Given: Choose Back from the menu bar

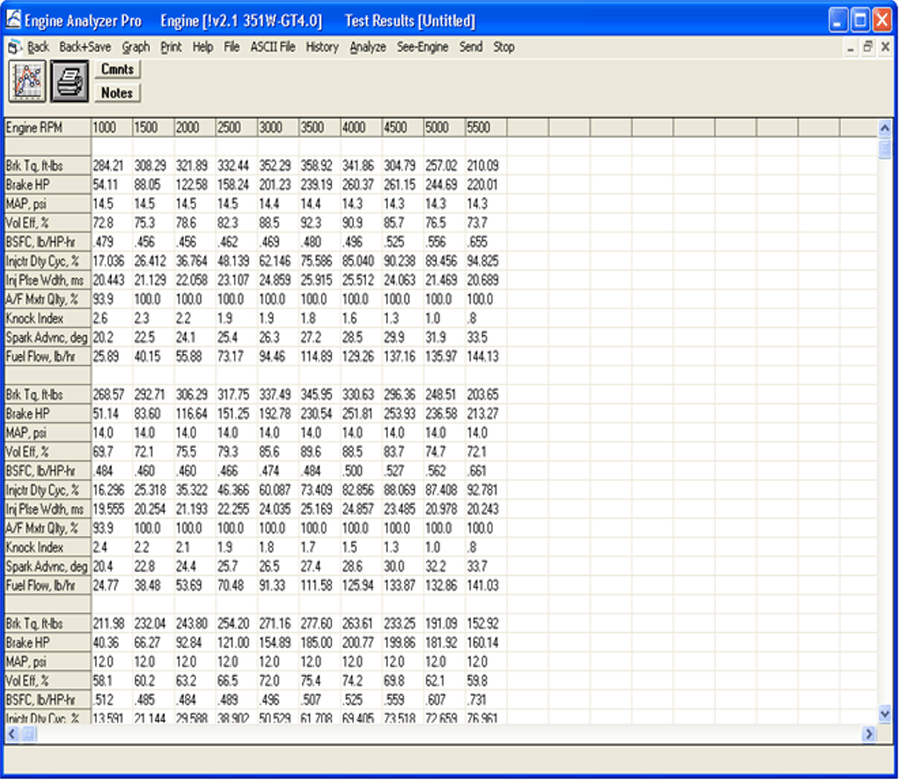Looking at the screenshot, I should pyautogui.click(x=38, y=48).
